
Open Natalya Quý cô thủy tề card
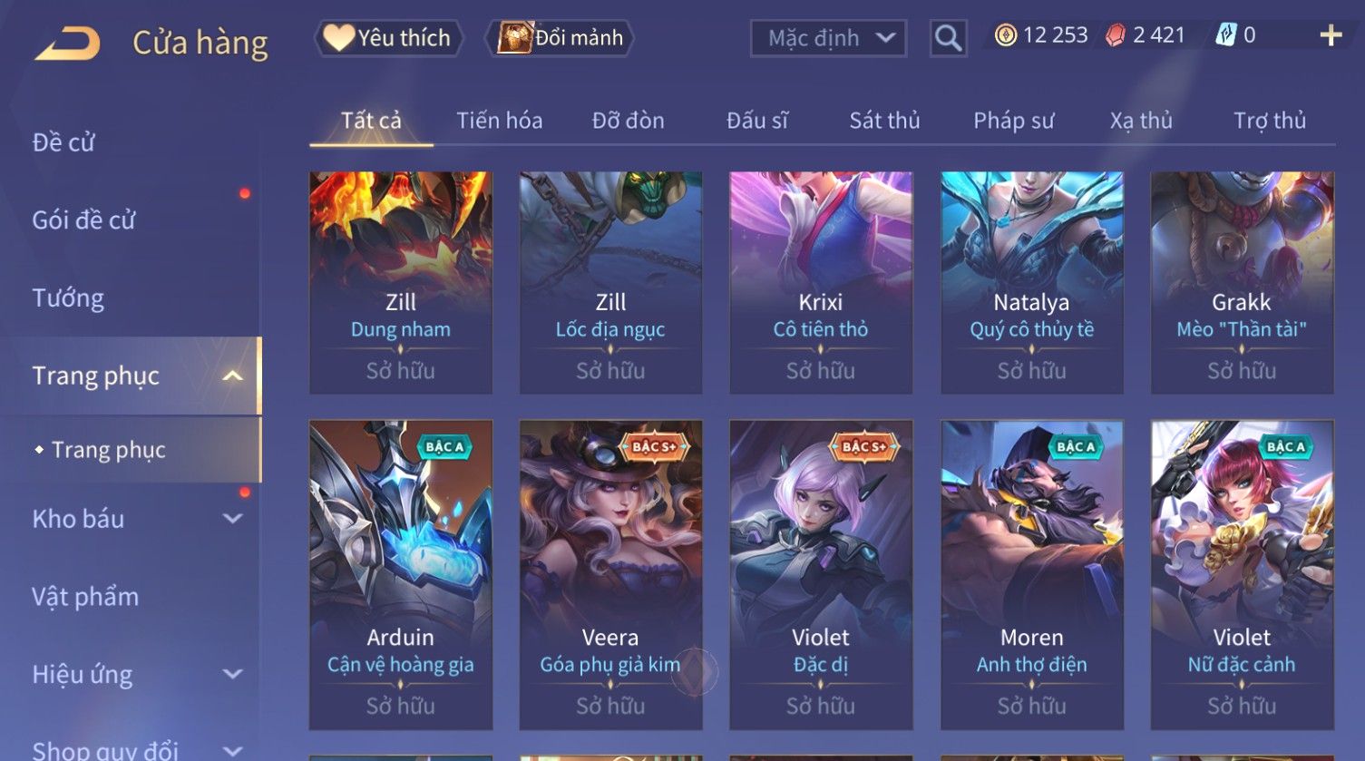(x=1031, y=282)
